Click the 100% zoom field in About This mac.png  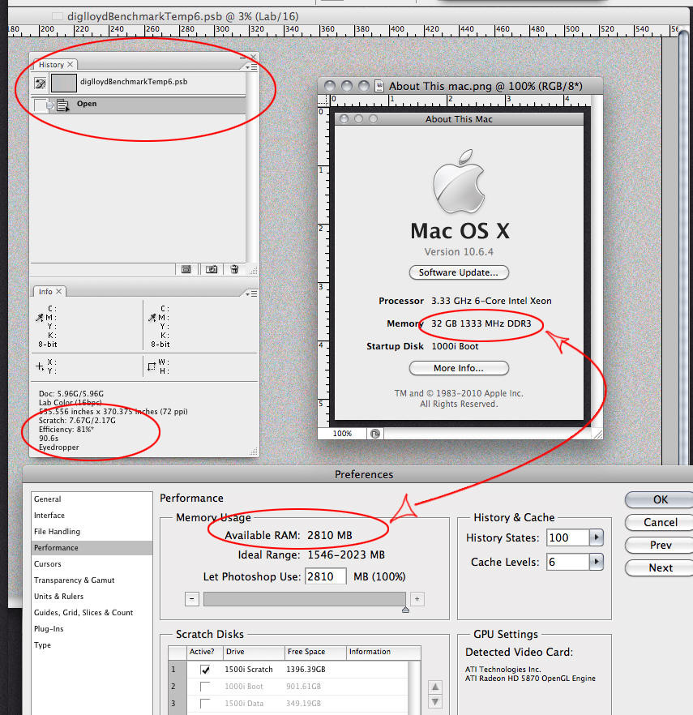(x=342, y=434)
